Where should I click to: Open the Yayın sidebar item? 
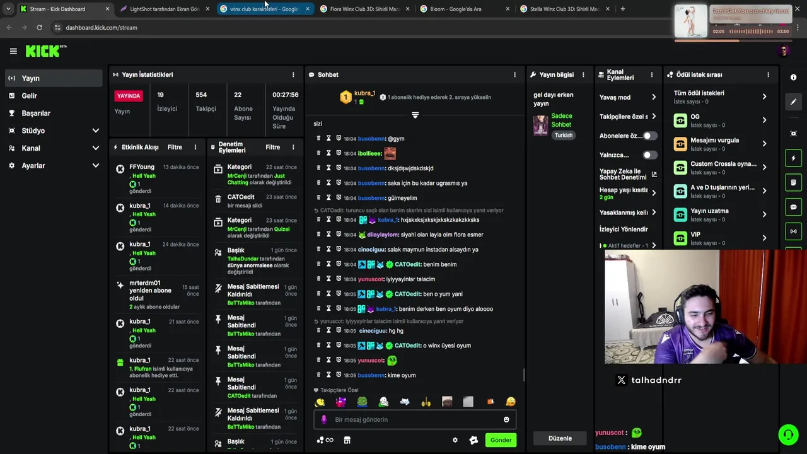[x=54, y=78]
